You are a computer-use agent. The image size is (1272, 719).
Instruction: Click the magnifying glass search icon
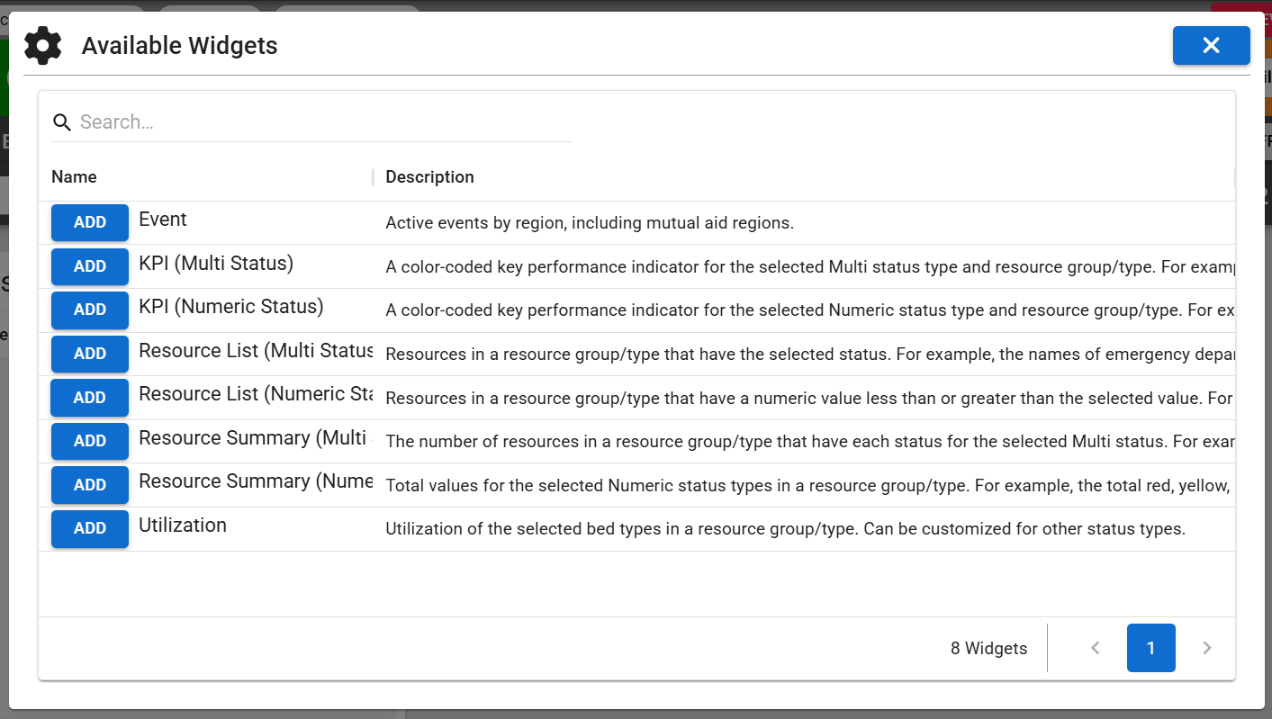[x=62, y=122]
